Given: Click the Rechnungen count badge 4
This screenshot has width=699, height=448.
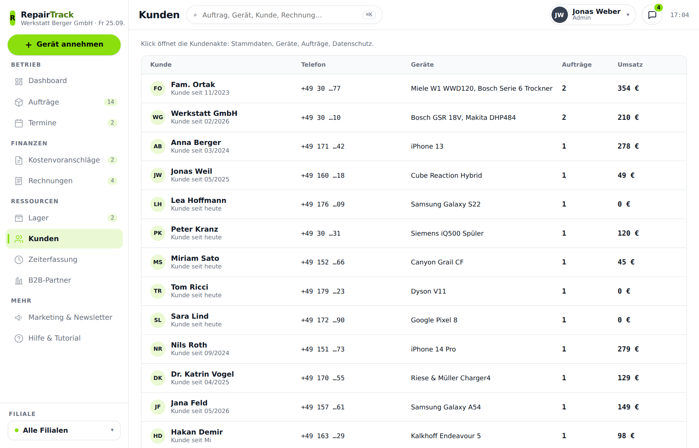Looking at the screenshot, I should click(112, 181).
